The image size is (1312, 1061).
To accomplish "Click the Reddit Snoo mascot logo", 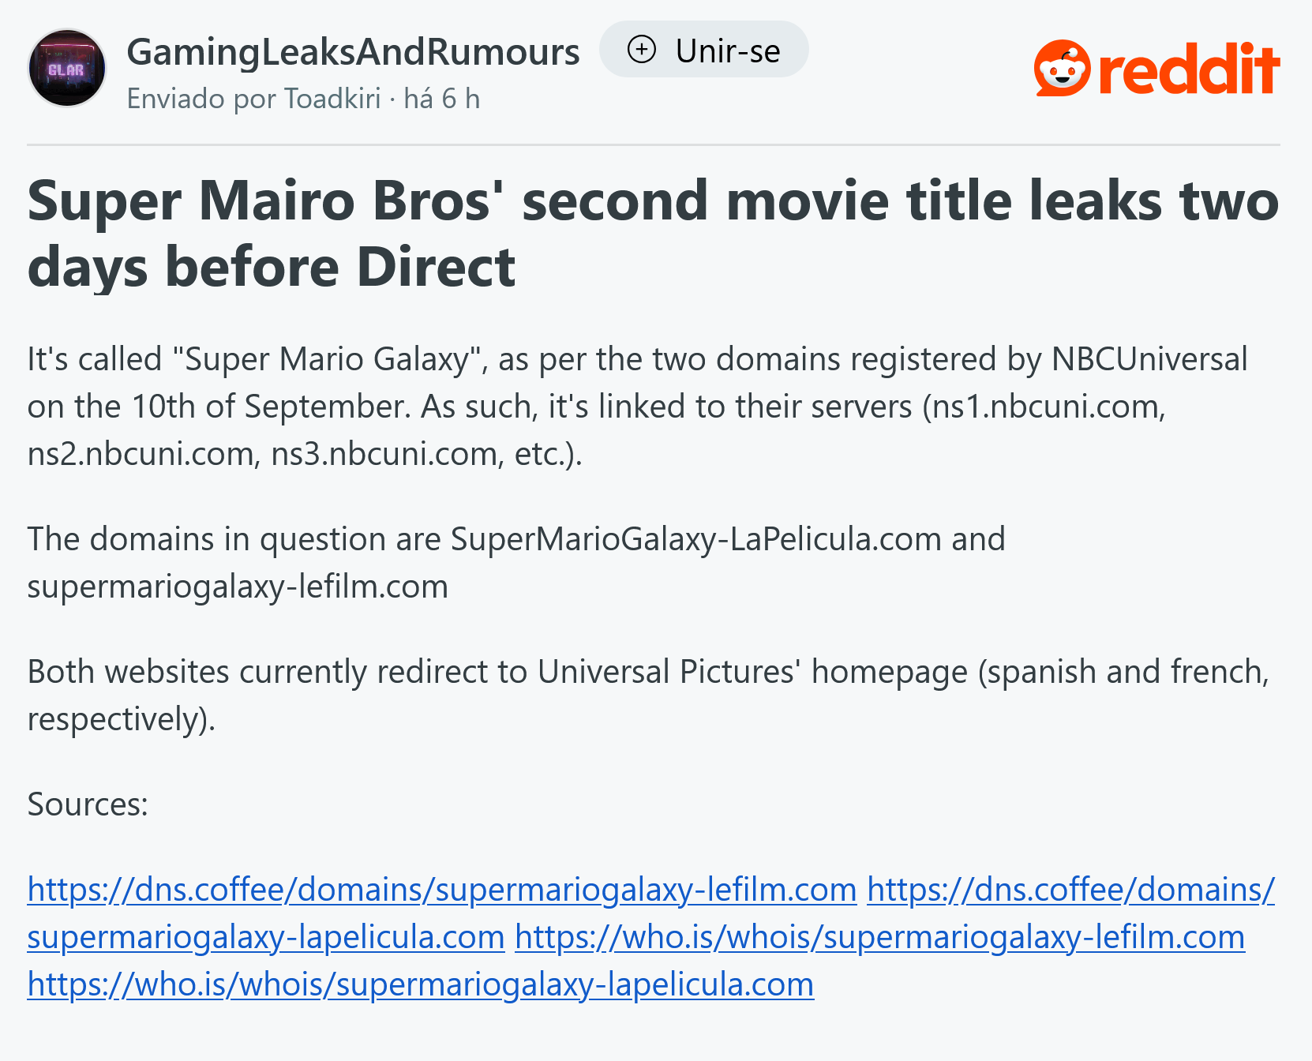I will (1062, 69).
